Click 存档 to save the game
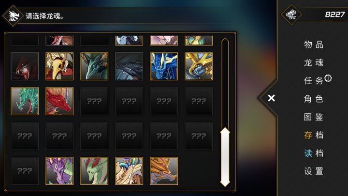 coord(314,135)
